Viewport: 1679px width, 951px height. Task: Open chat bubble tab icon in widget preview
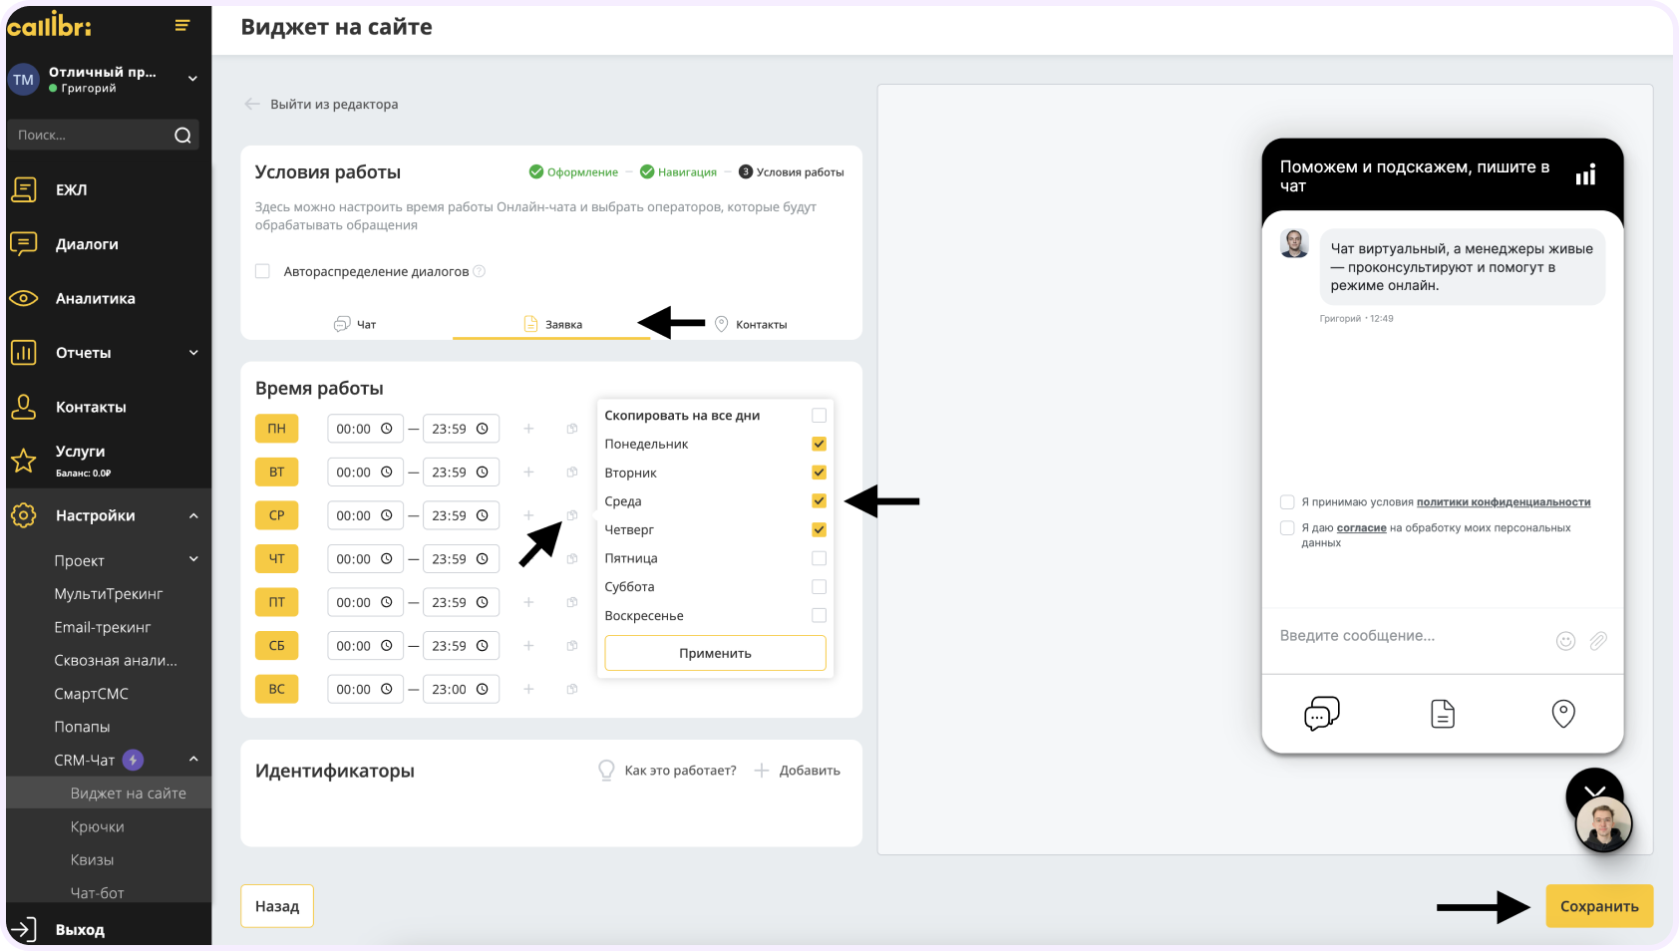[x=1321, y=714]
